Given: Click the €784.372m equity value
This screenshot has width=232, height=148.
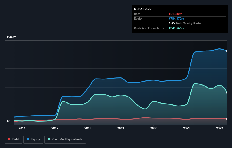Looking at the screenshot, I should click(176, 19).
